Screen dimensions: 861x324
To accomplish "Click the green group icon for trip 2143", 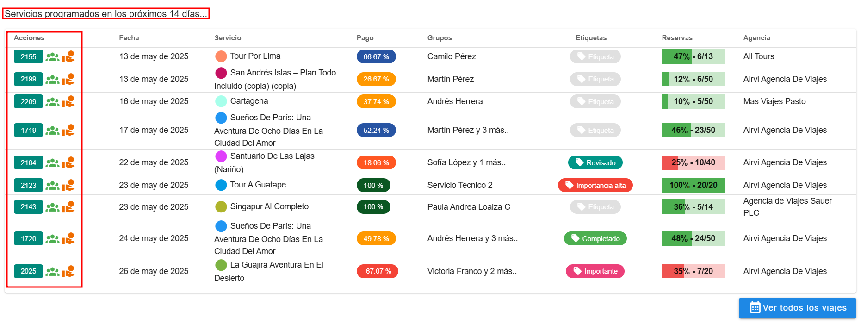I will coord(52,207).
